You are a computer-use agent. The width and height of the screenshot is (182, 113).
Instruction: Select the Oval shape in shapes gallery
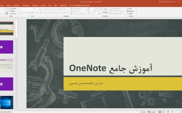98,9
